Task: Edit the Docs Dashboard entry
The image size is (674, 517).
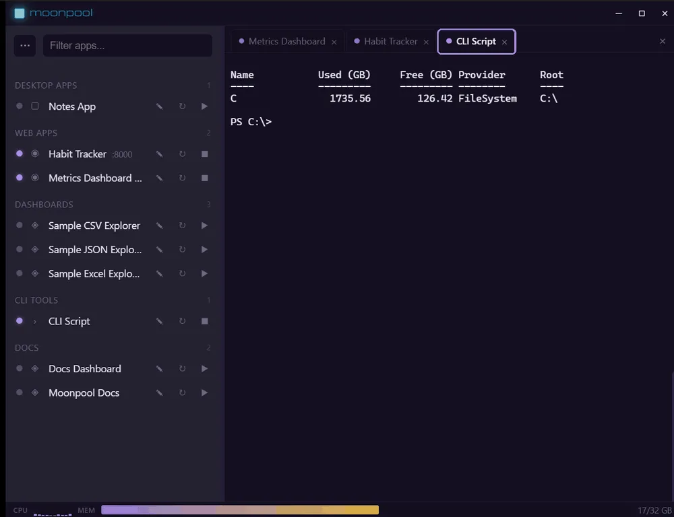Action: point(160,369)
